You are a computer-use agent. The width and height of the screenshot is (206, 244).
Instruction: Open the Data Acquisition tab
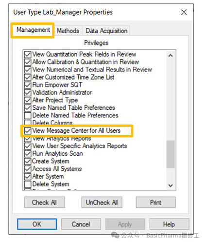(x=106, y=31)
